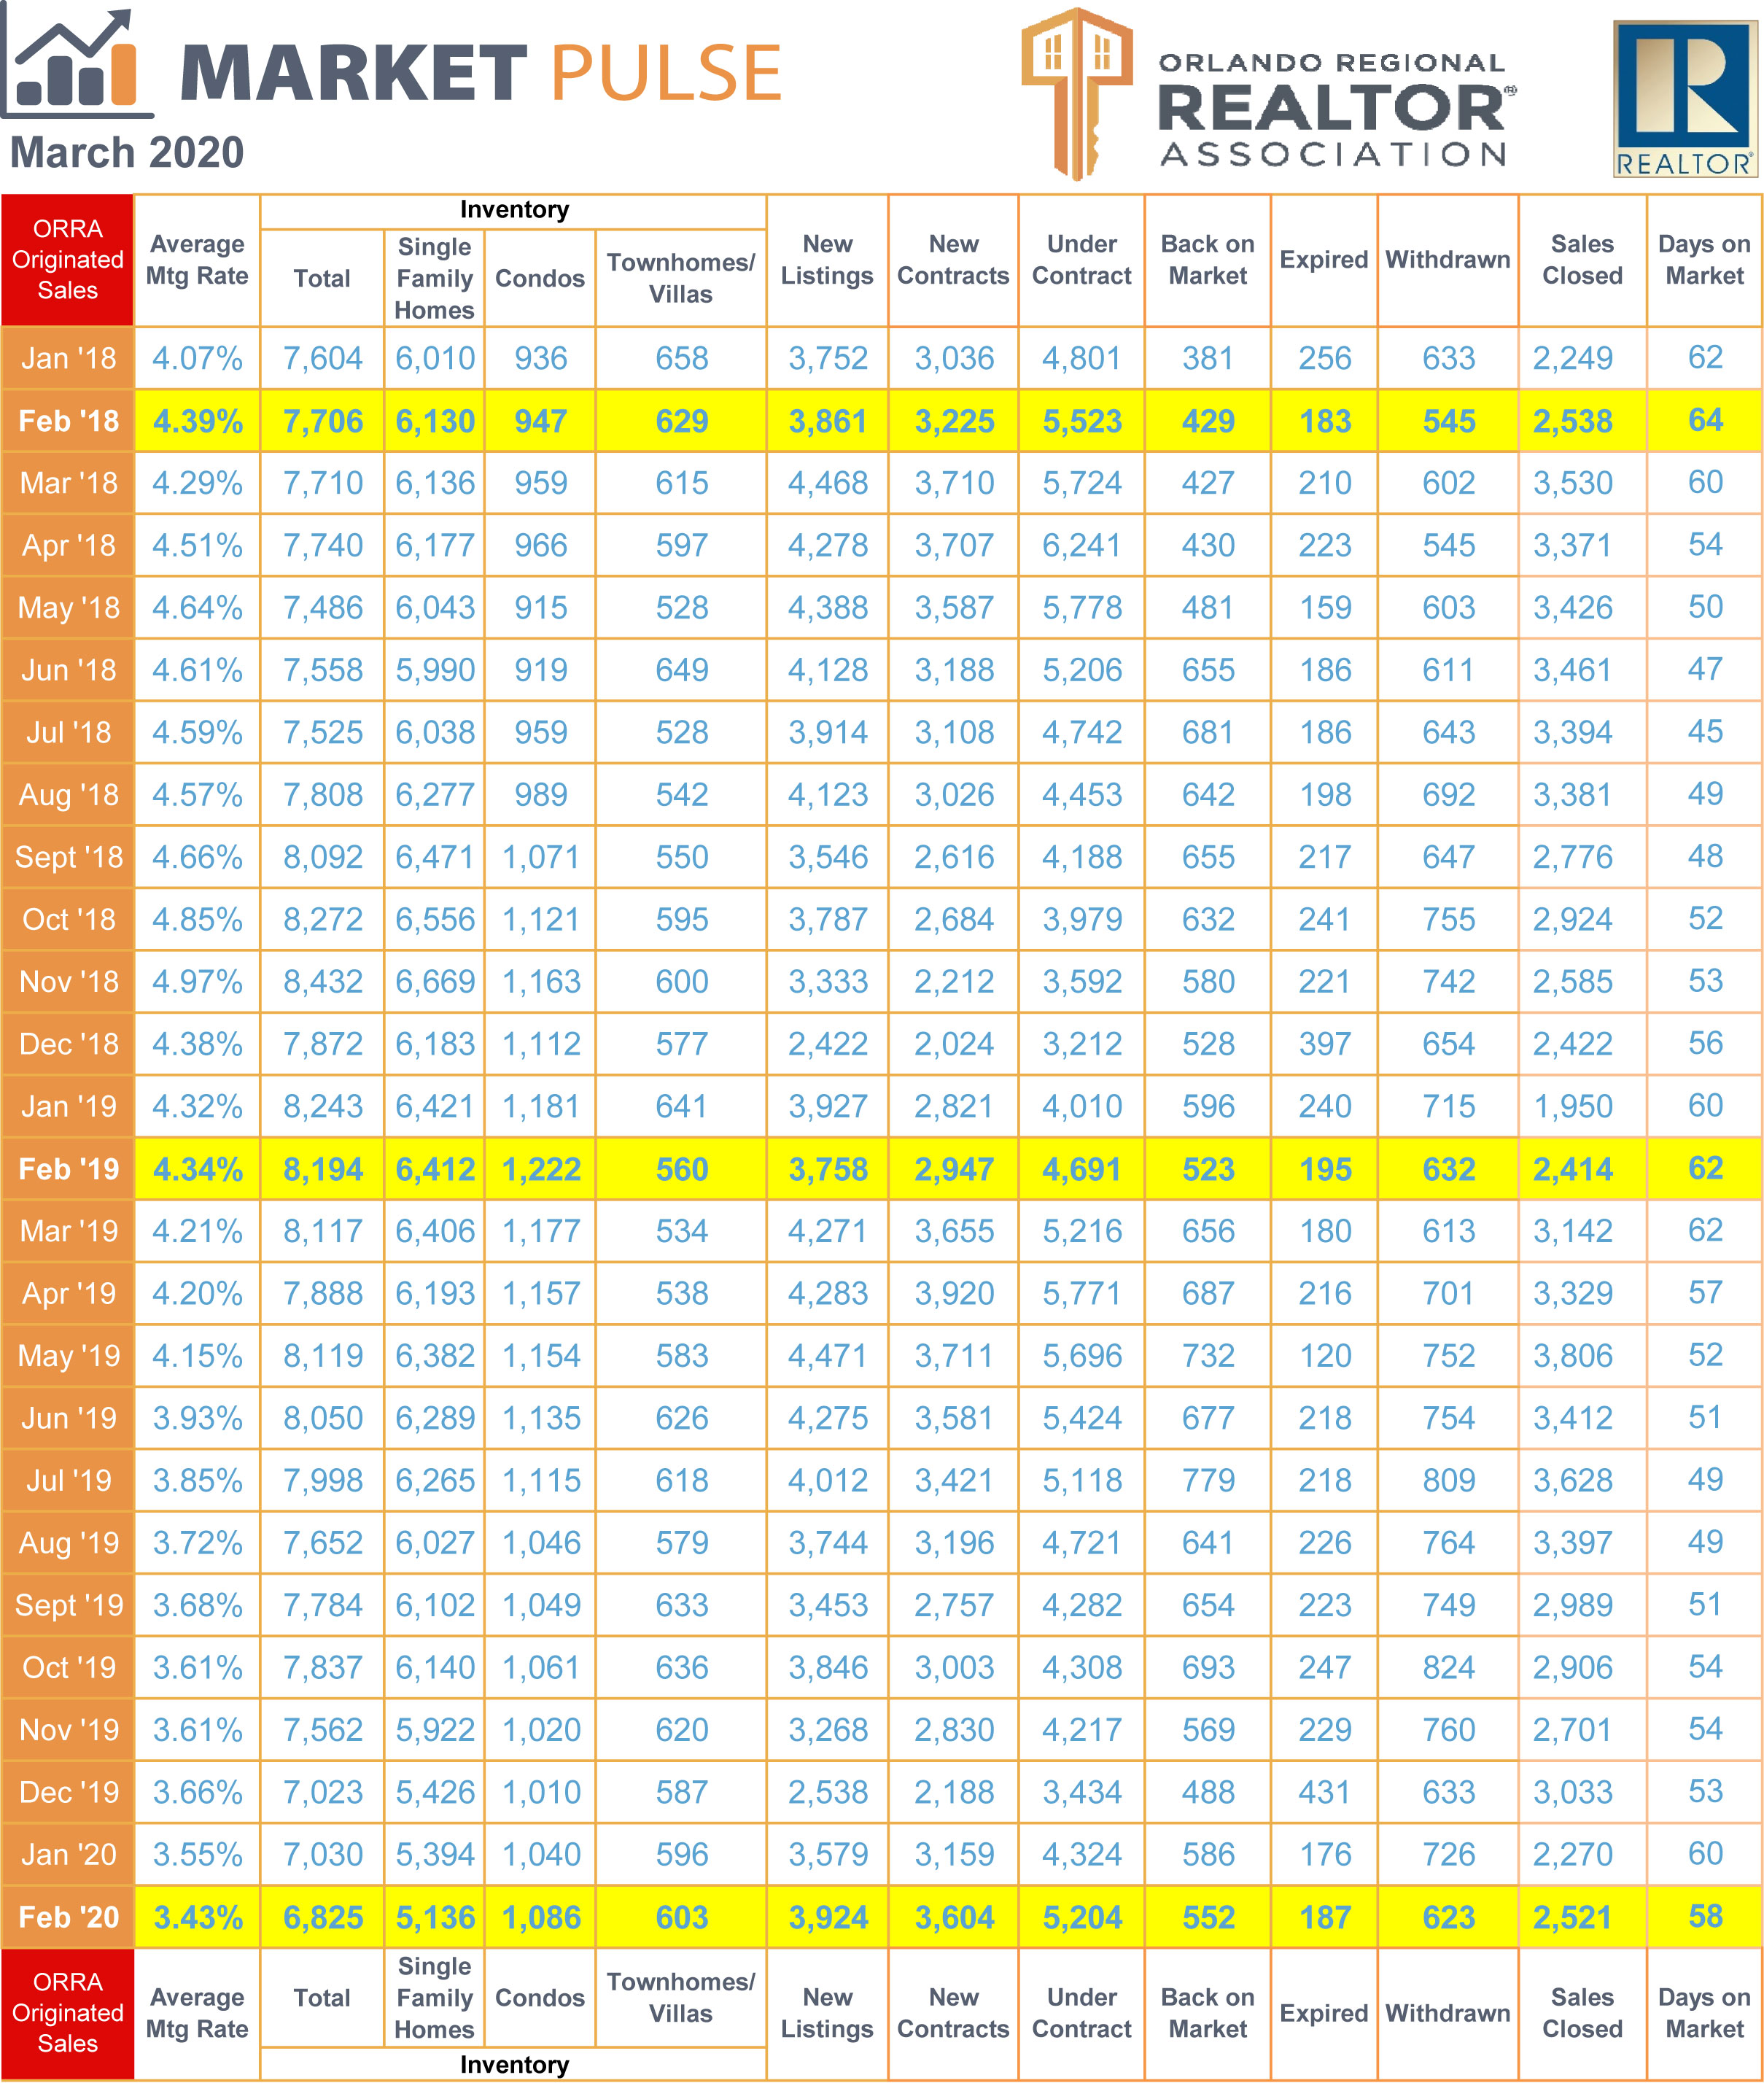The image size is (1764, 2083).
Task: Select the Mar '18 row label
Action: pos(68,483)
